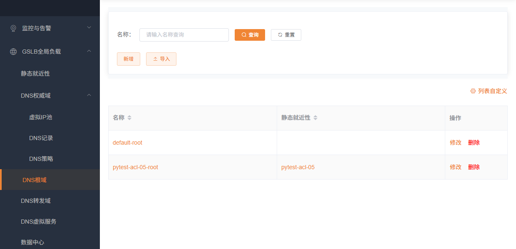Click the gear icon for 列表自定义
516x249 pixels.
coord(473,91)
